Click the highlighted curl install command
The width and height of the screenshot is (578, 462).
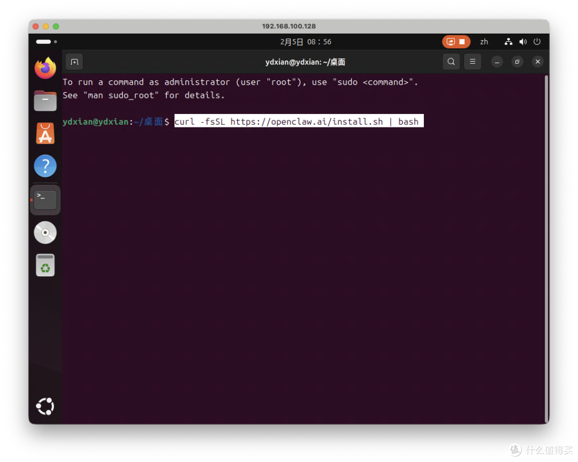(299, 122)
